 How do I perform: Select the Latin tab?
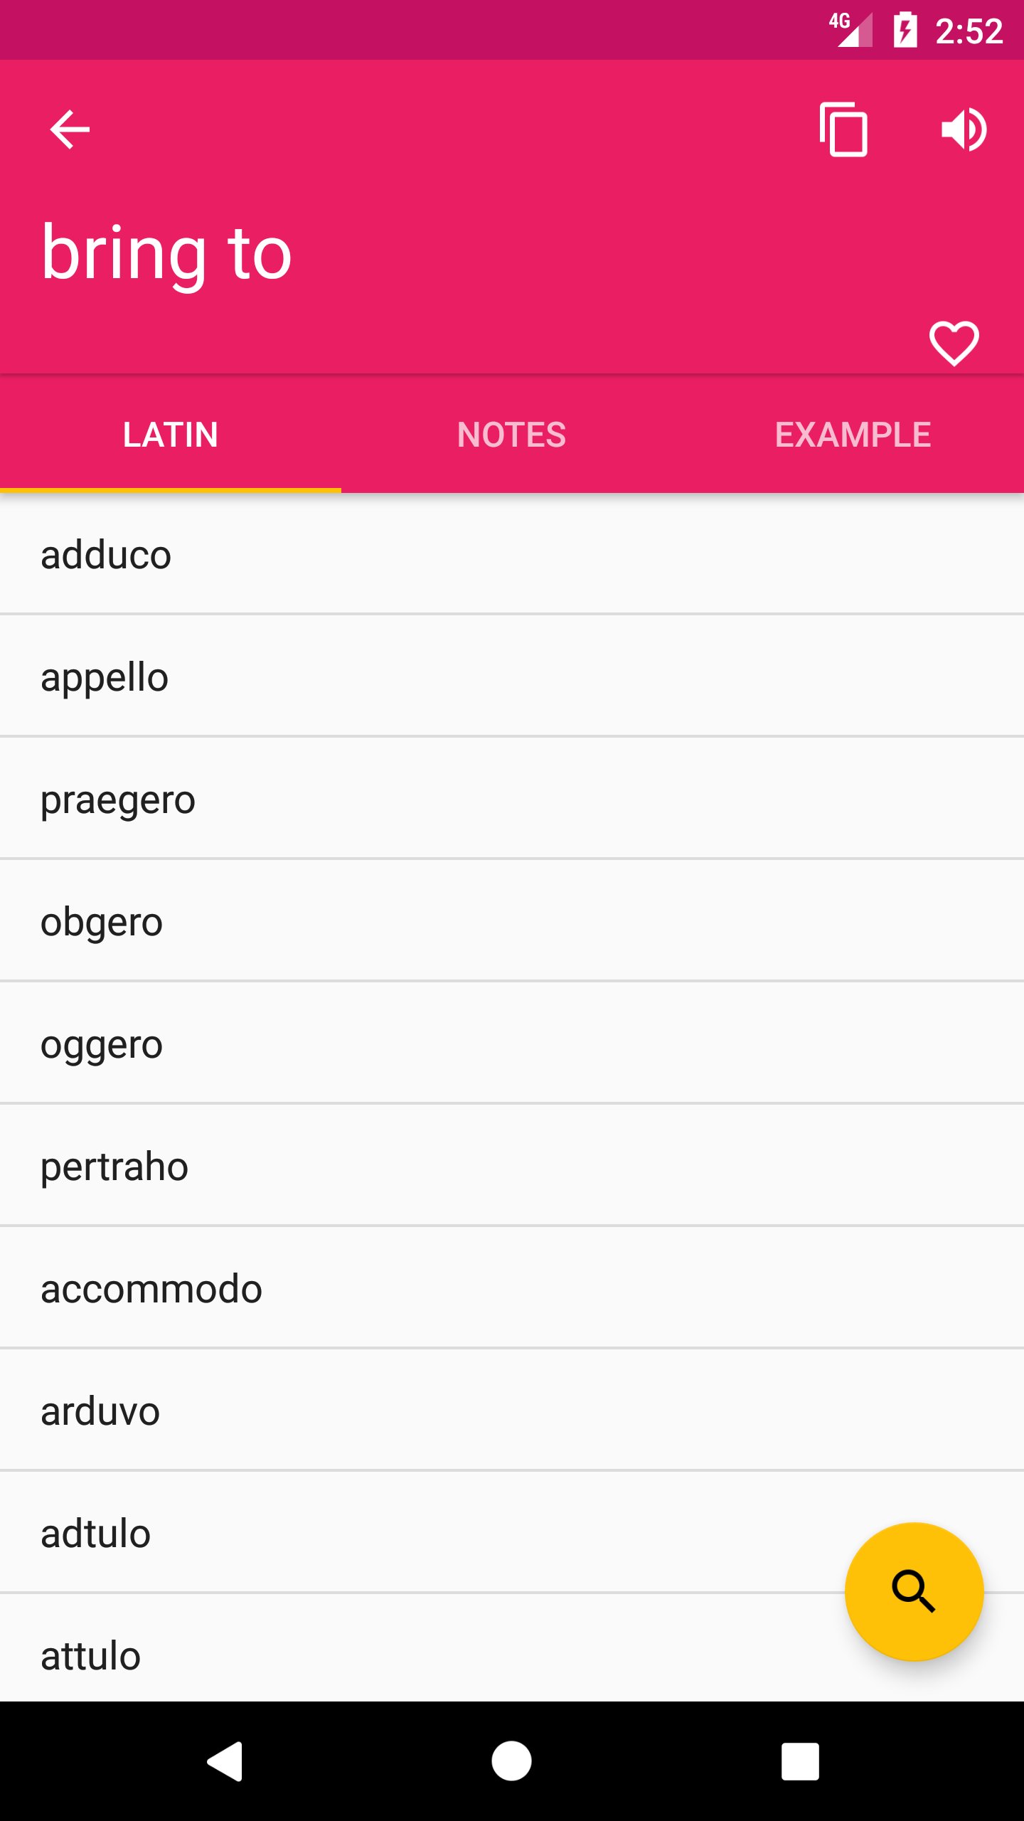(x=170, y=435)
